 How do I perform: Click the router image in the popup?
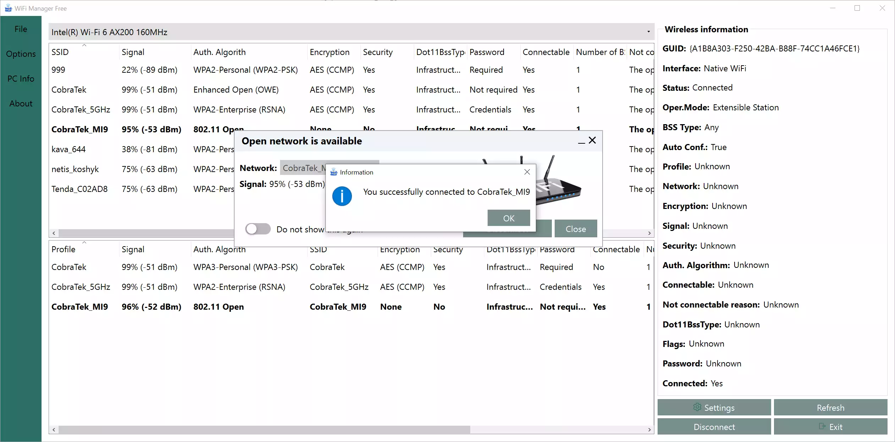[559, 181]
